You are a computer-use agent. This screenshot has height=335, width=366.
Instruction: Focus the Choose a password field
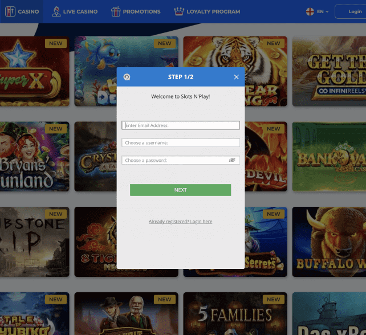pyautogui.click(x=181, y=160)
